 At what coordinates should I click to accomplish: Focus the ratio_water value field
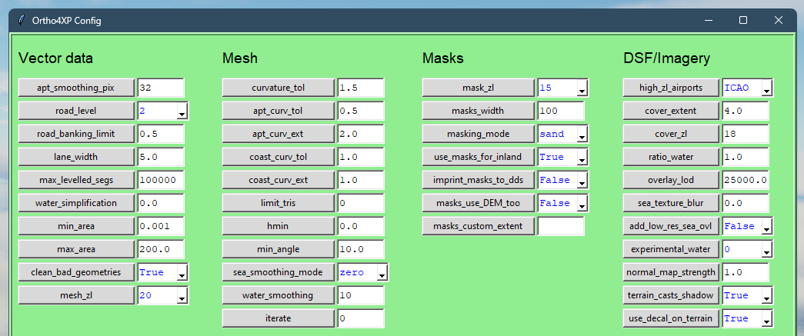tap(745, 157)
